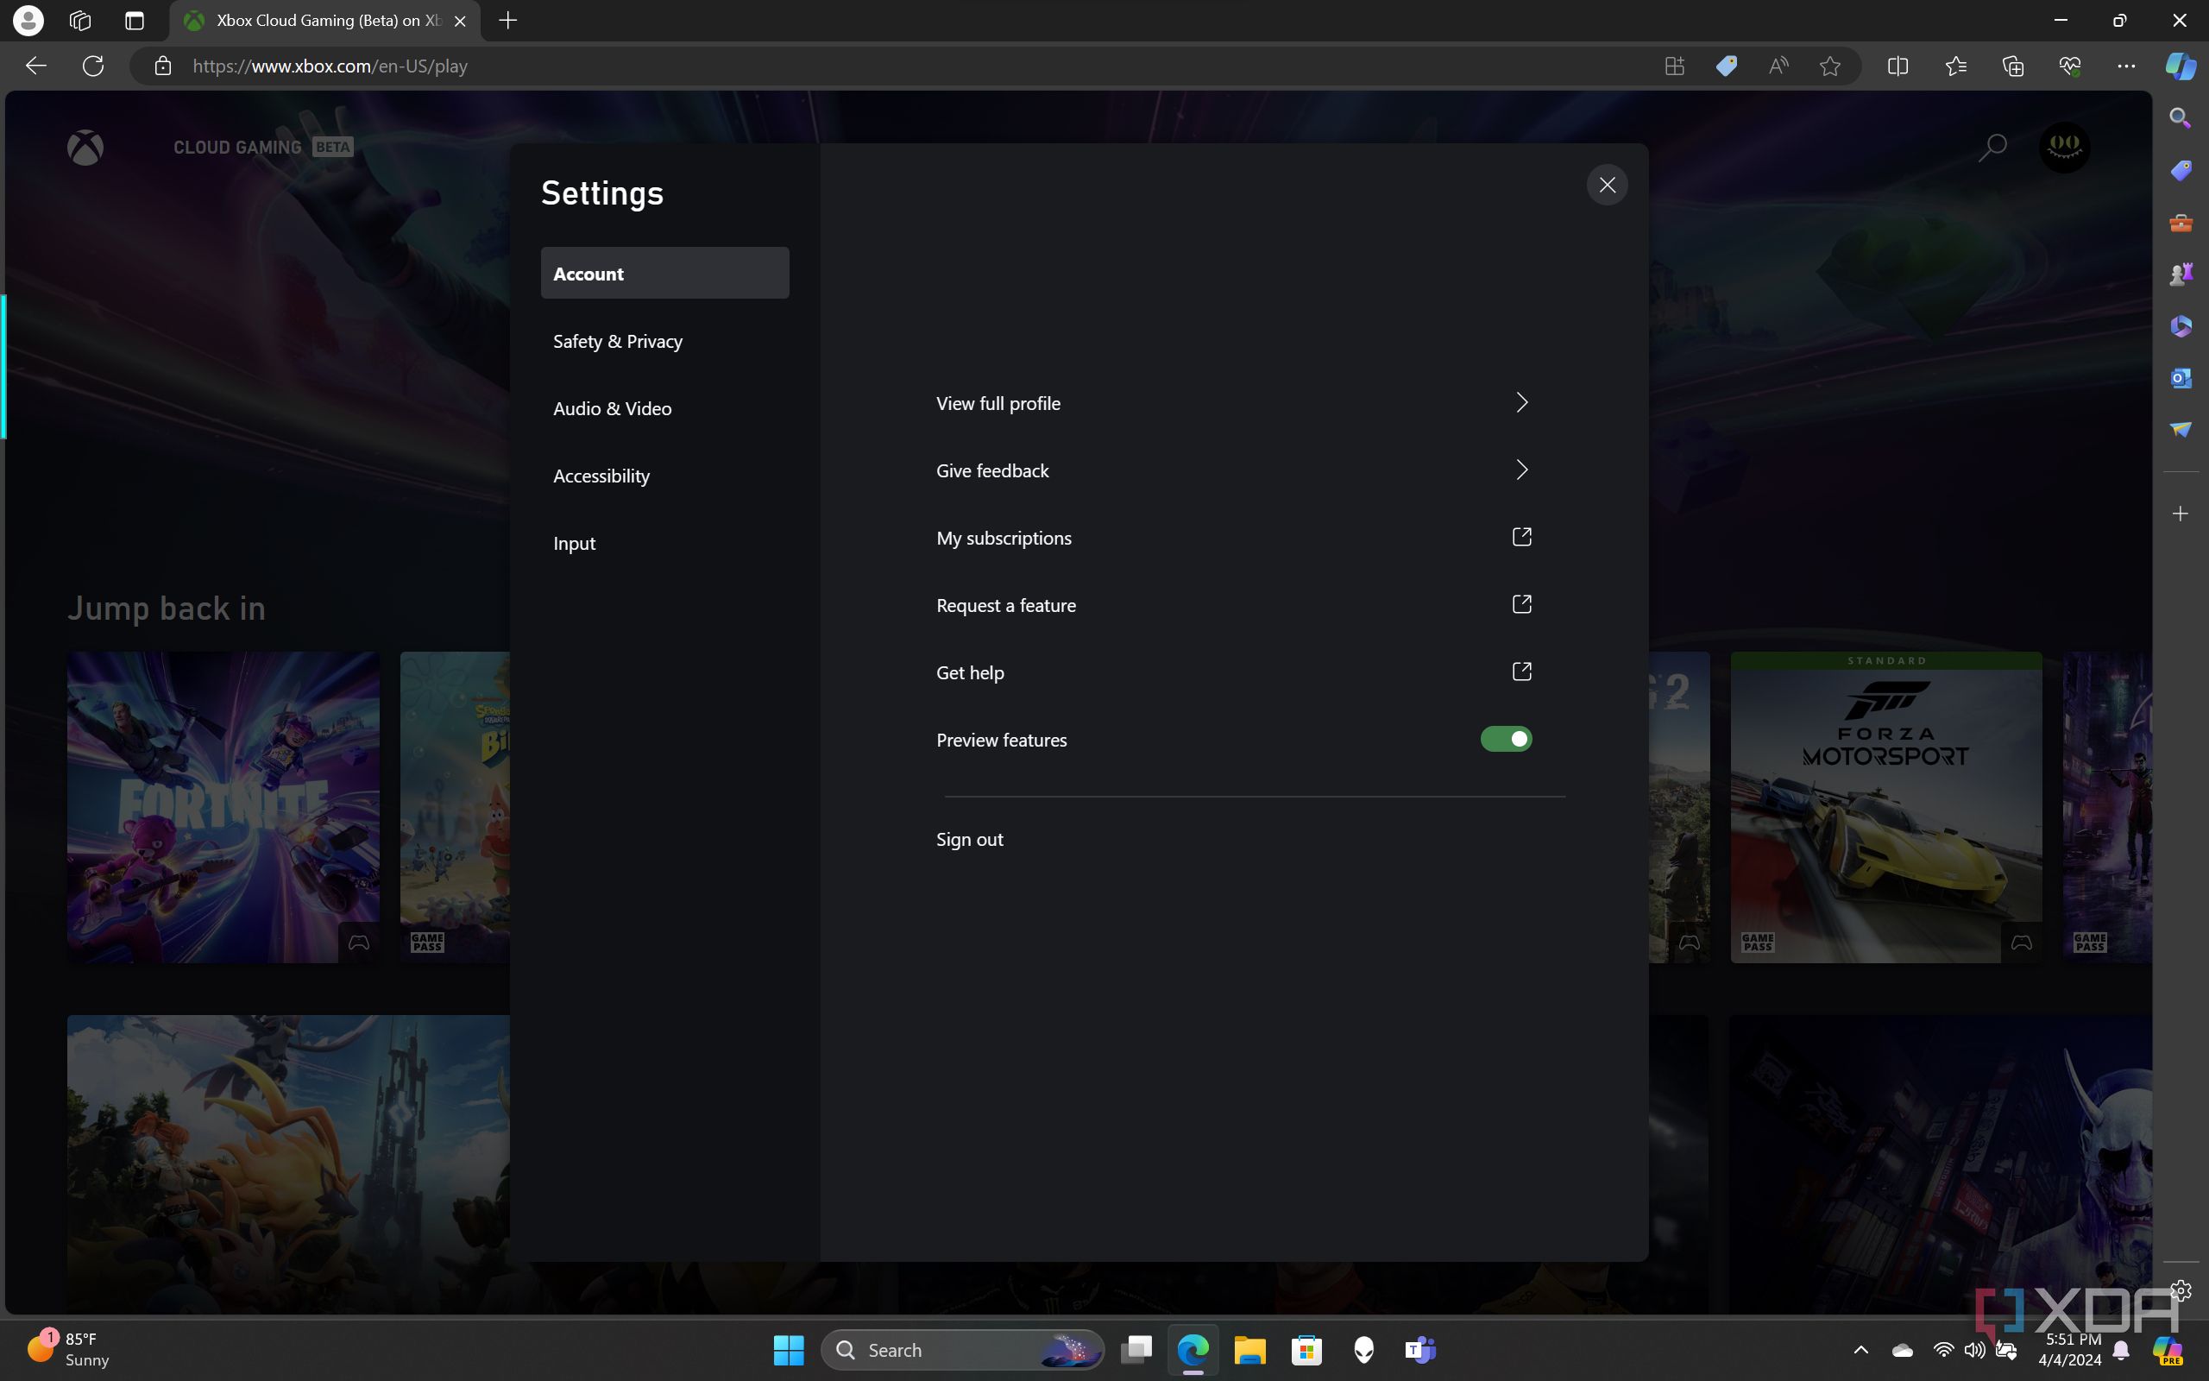Click Request a feature external icon
The width and height of the screenshot is (2209, 1381).
[1520, 605]
